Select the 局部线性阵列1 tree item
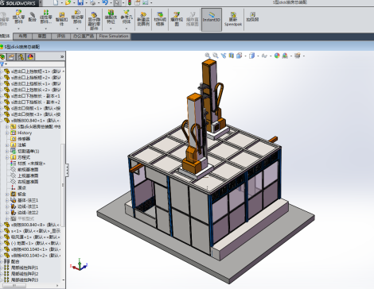Screen dimensions: 374x289 tap(21, 268)
